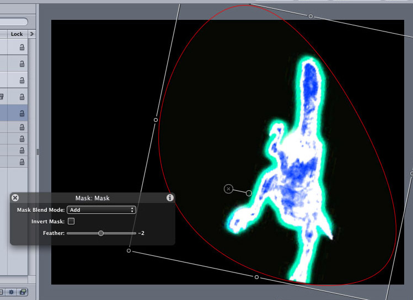Click the 'Mask: Mask' HUD title

(93, 198)
